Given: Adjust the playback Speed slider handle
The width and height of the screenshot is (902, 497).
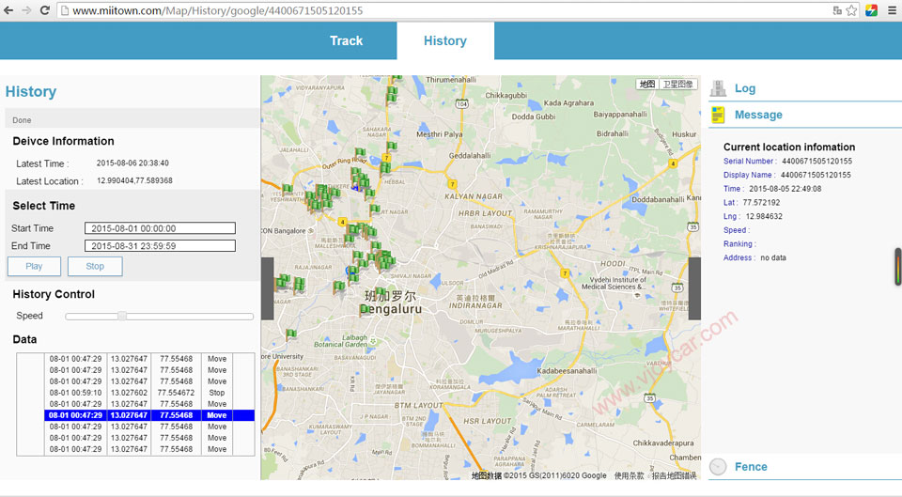Looking at the screenshot, I should pyautogui.click(x=122, y=316).
